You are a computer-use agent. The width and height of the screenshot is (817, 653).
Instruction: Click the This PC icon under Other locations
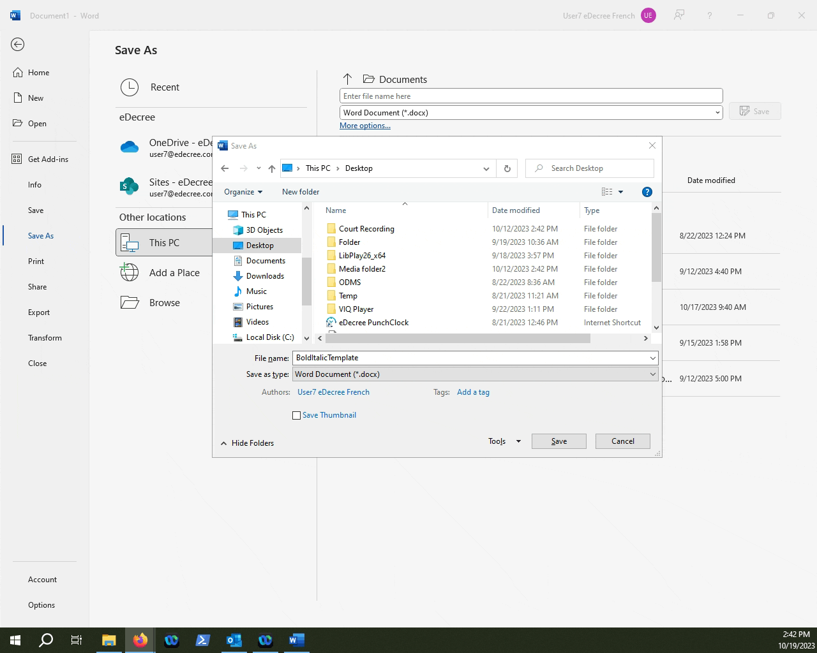click(130, 243)
